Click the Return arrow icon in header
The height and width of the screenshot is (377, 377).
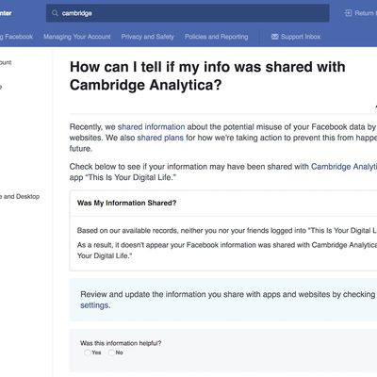coord(348,13)
